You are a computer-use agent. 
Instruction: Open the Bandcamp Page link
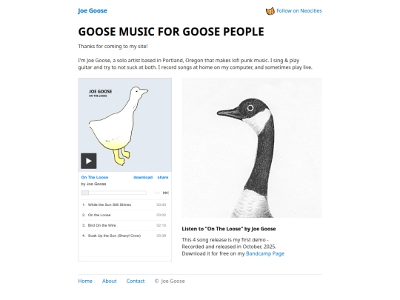[x=265, y=253]
